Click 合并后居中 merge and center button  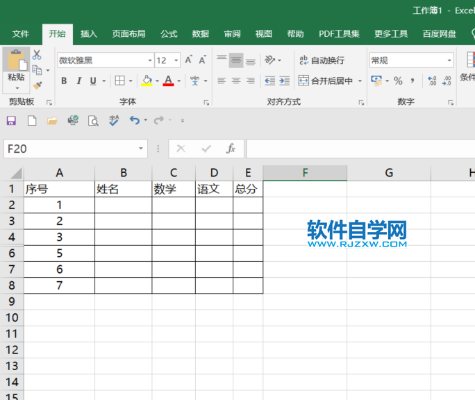(326, 81)
